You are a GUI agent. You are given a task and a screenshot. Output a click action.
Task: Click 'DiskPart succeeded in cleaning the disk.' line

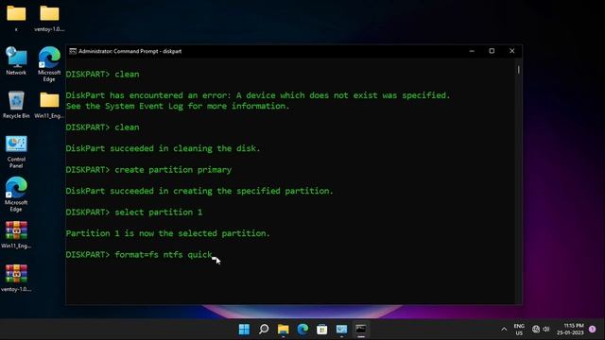(163, 148)
